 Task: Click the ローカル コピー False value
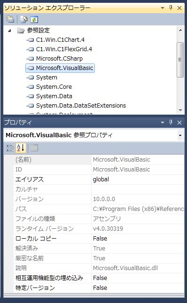click(x=100, y=239)
